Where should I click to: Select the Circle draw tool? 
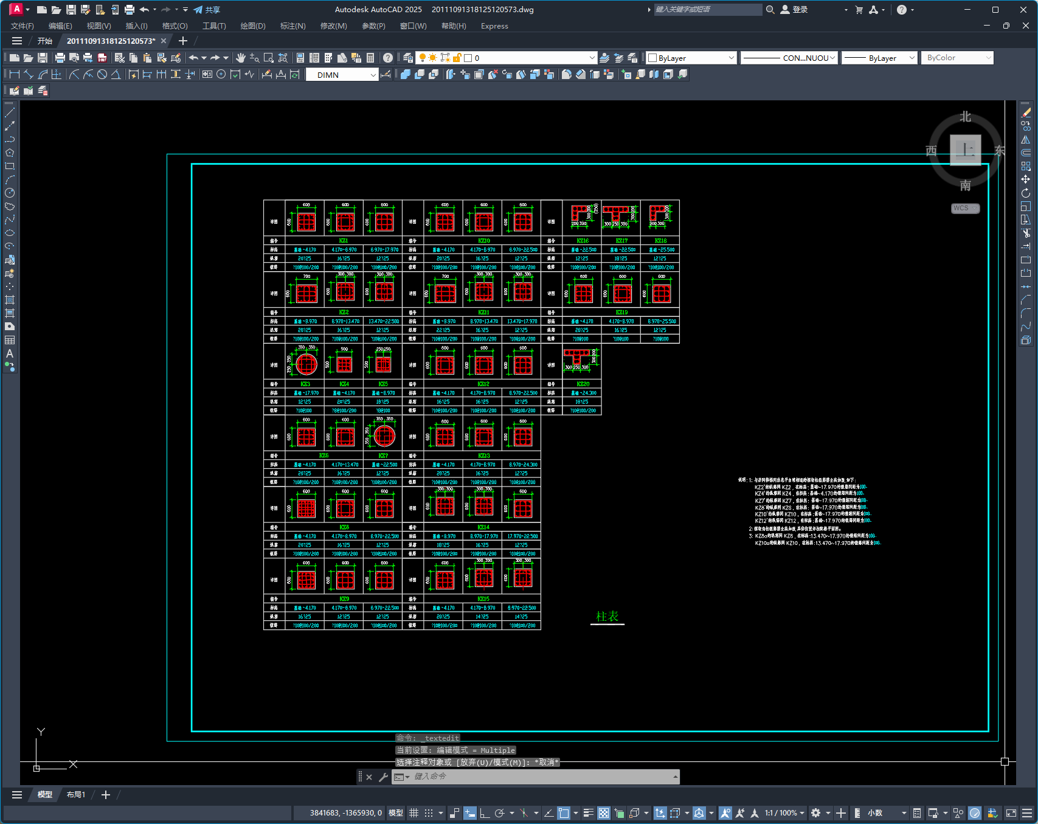(10, 193)
